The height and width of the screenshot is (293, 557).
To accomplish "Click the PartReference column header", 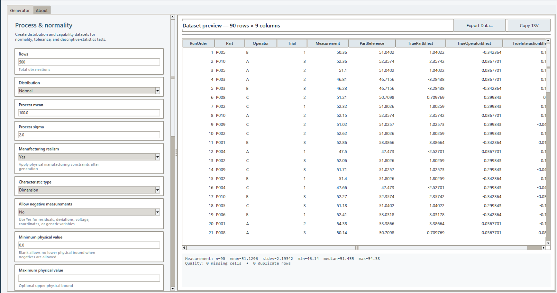I will pyautogui.click(x=372, y=43).
